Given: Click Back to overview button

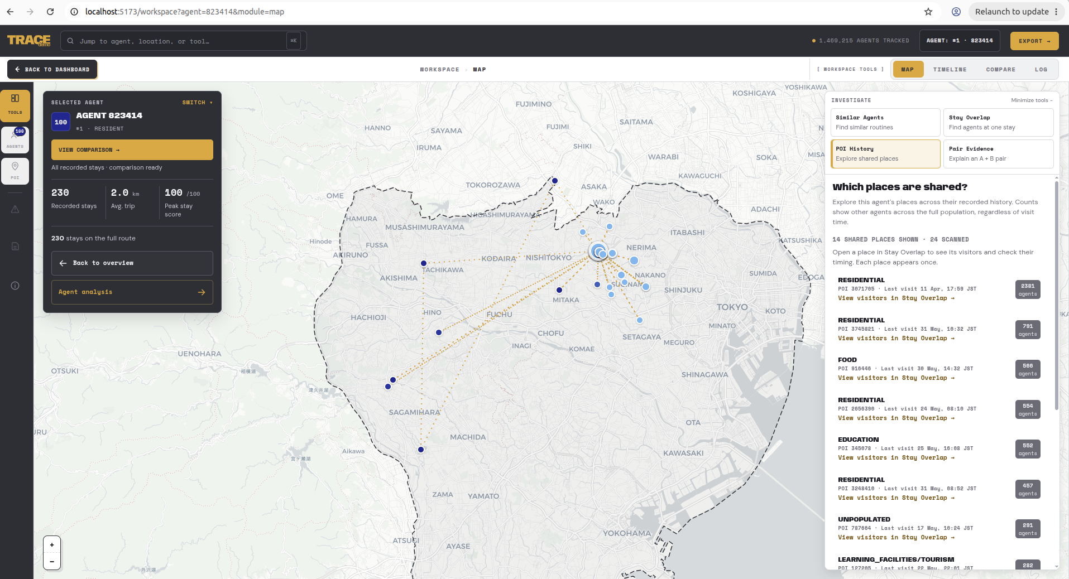Looking at the screenshot, I should coord(132,263).
